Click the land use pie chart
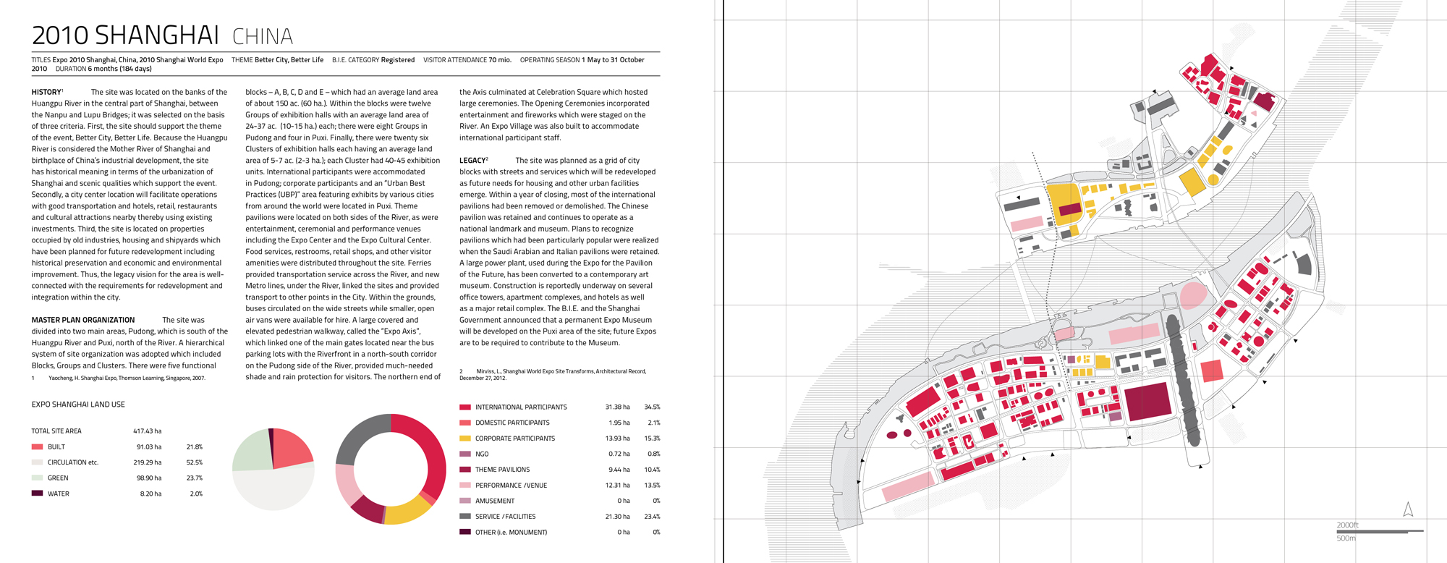This screenshot has width=1447, height=563. pos(273,470)
